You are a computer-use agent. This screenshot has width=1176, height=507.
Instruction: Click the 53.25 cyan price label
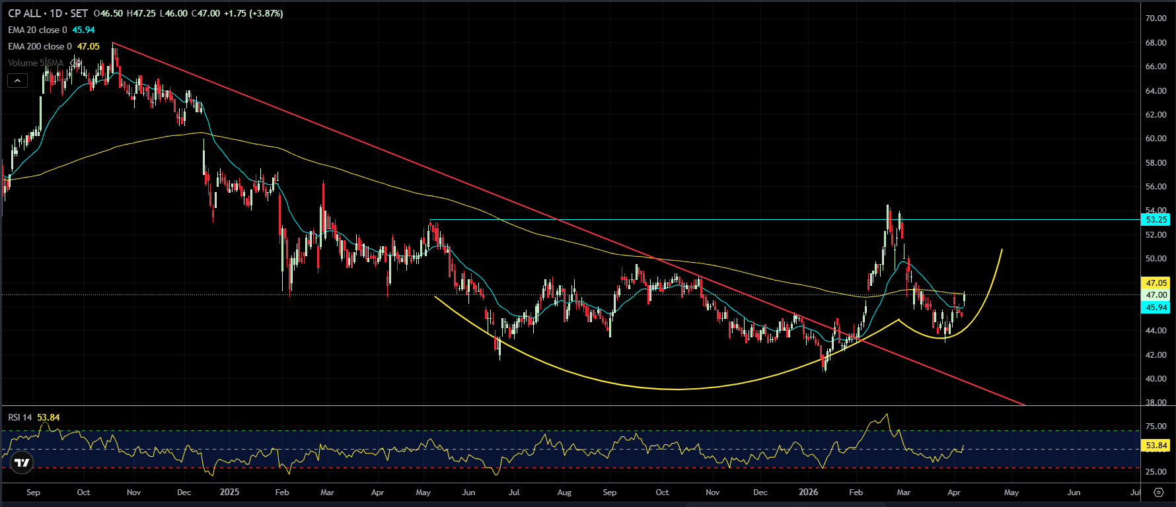tap(1156, 219)
